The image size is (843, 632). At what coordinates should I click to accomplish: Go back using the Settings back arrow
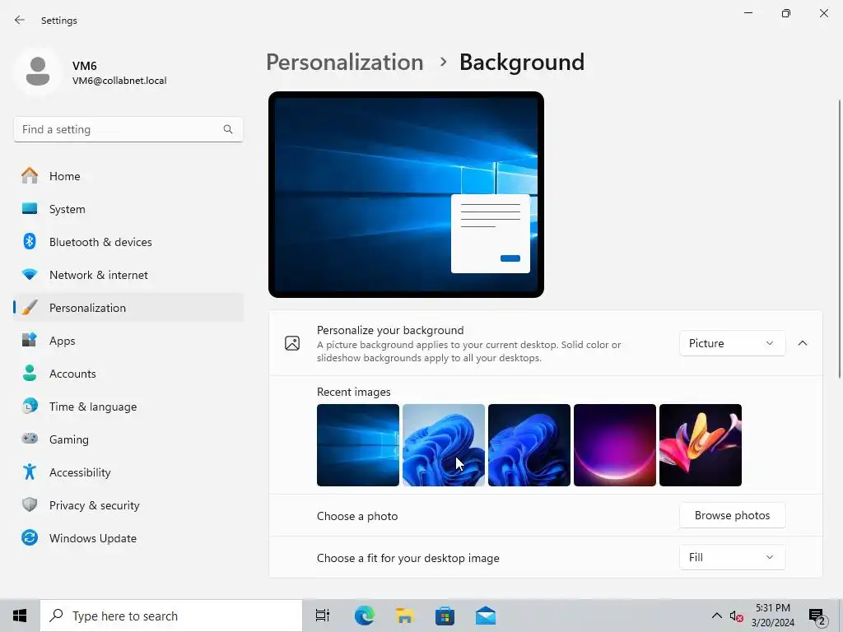coord(20,20)
